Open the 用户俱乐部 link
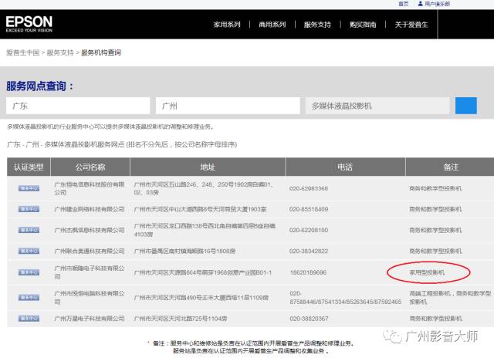This screenshot has height=358, width=494. [x=438, y=4]
